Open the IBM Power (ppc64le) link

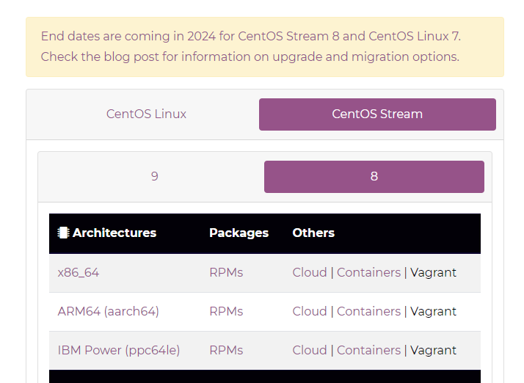click(119, 350)
